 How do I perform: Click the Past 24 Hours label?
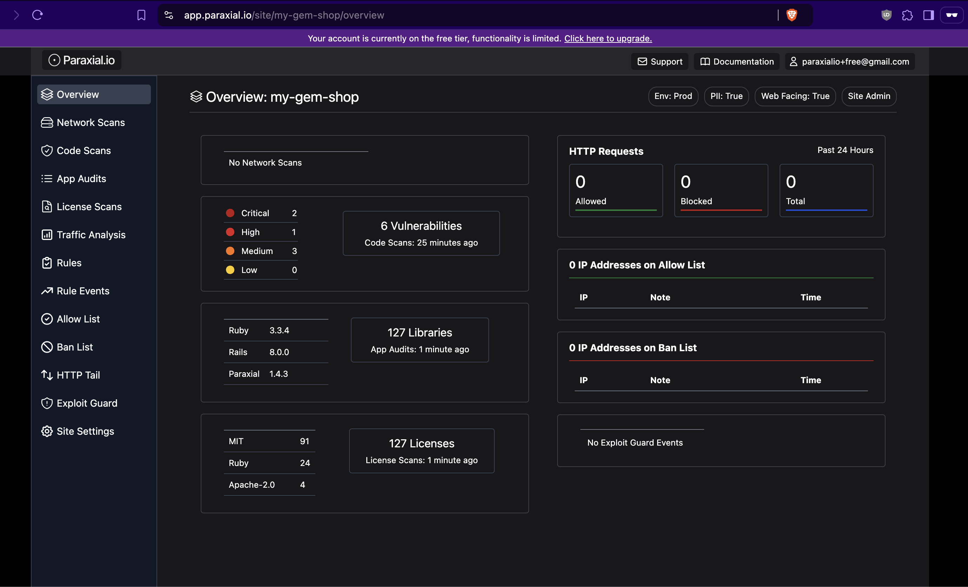pyautogui.click(x=845, y=150)
